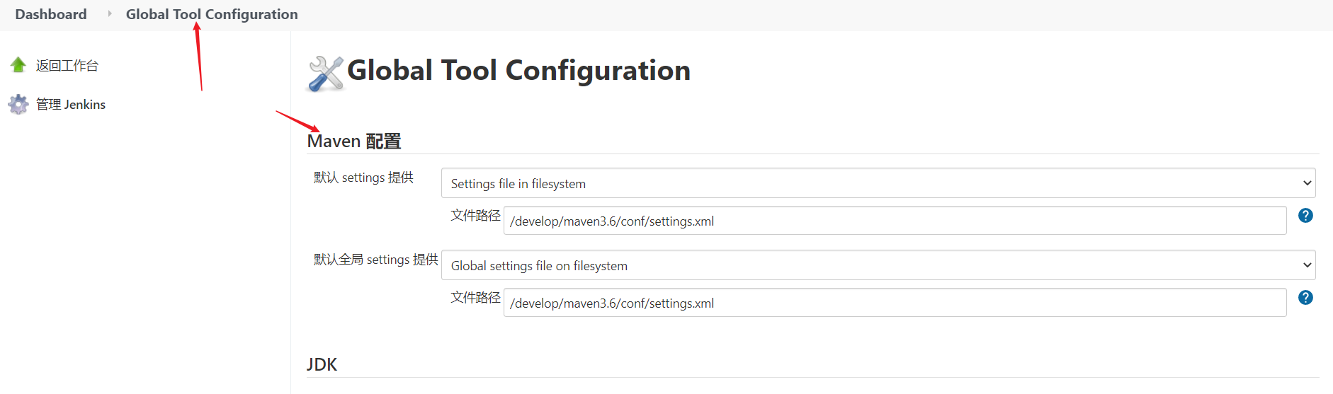The width and height of the screenshot is (1333, 394).
Task: Click the 默认 settings 提供 label
Action: (x=363, y=178)
